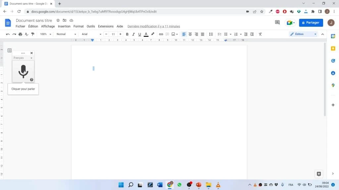
Task: Open the Format menu
Action: tap(78, 26)
